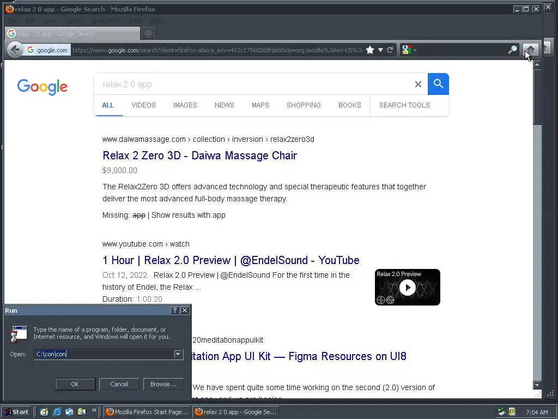The width and height of the screenshot is (558, 419).
Task: Click the network system tray icon
Action: [502, 412]
